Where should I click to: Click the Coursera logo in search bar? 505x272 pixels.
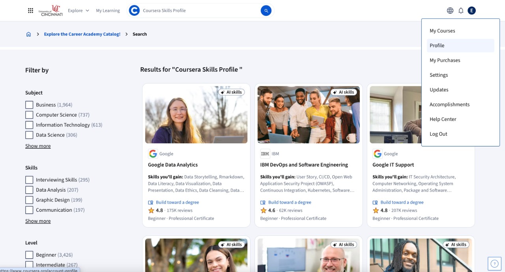coord(134,11)
